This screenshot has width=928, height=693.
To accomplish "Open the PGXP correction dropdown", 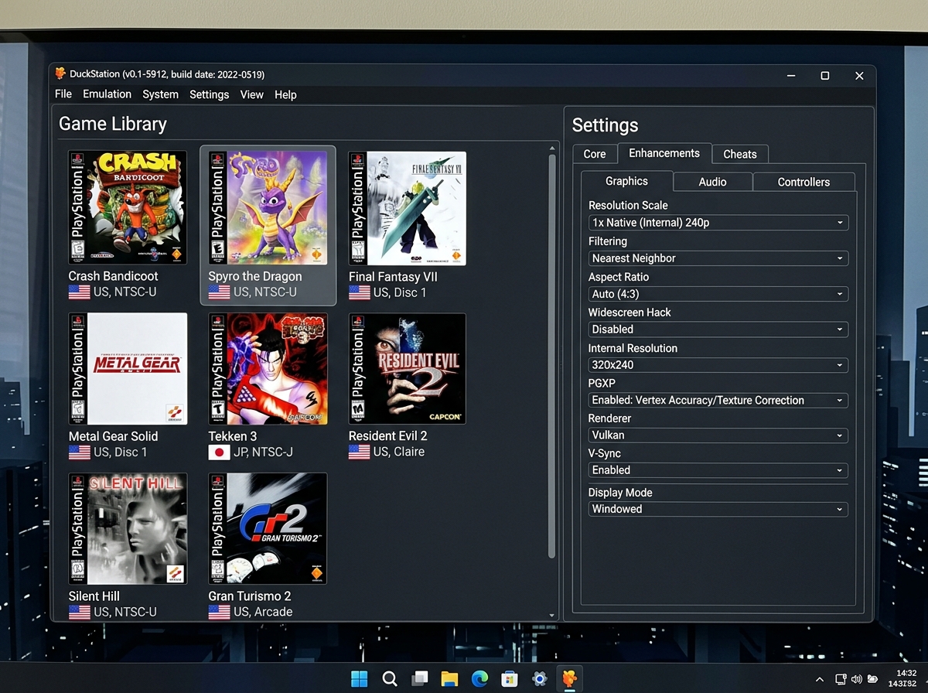I will (x=718, y=400).
